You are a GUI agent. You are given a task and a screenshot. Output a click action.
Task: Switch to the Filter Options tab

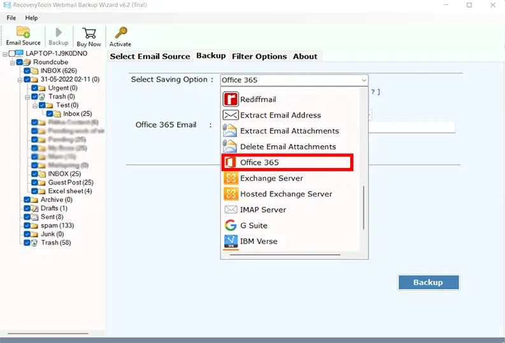coord(259,56)
